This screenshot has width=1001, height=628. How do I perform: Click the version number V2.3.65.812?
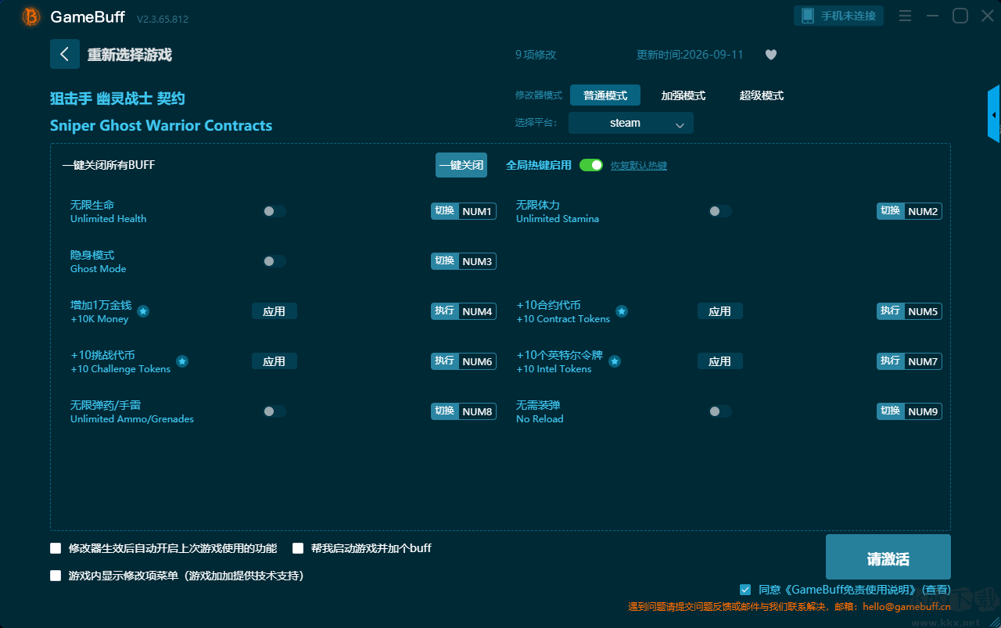click(163, 19)
